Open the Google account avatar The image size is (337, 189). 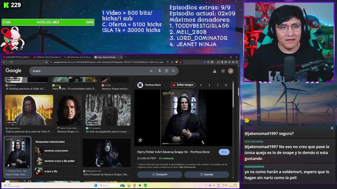coord(231,71)
